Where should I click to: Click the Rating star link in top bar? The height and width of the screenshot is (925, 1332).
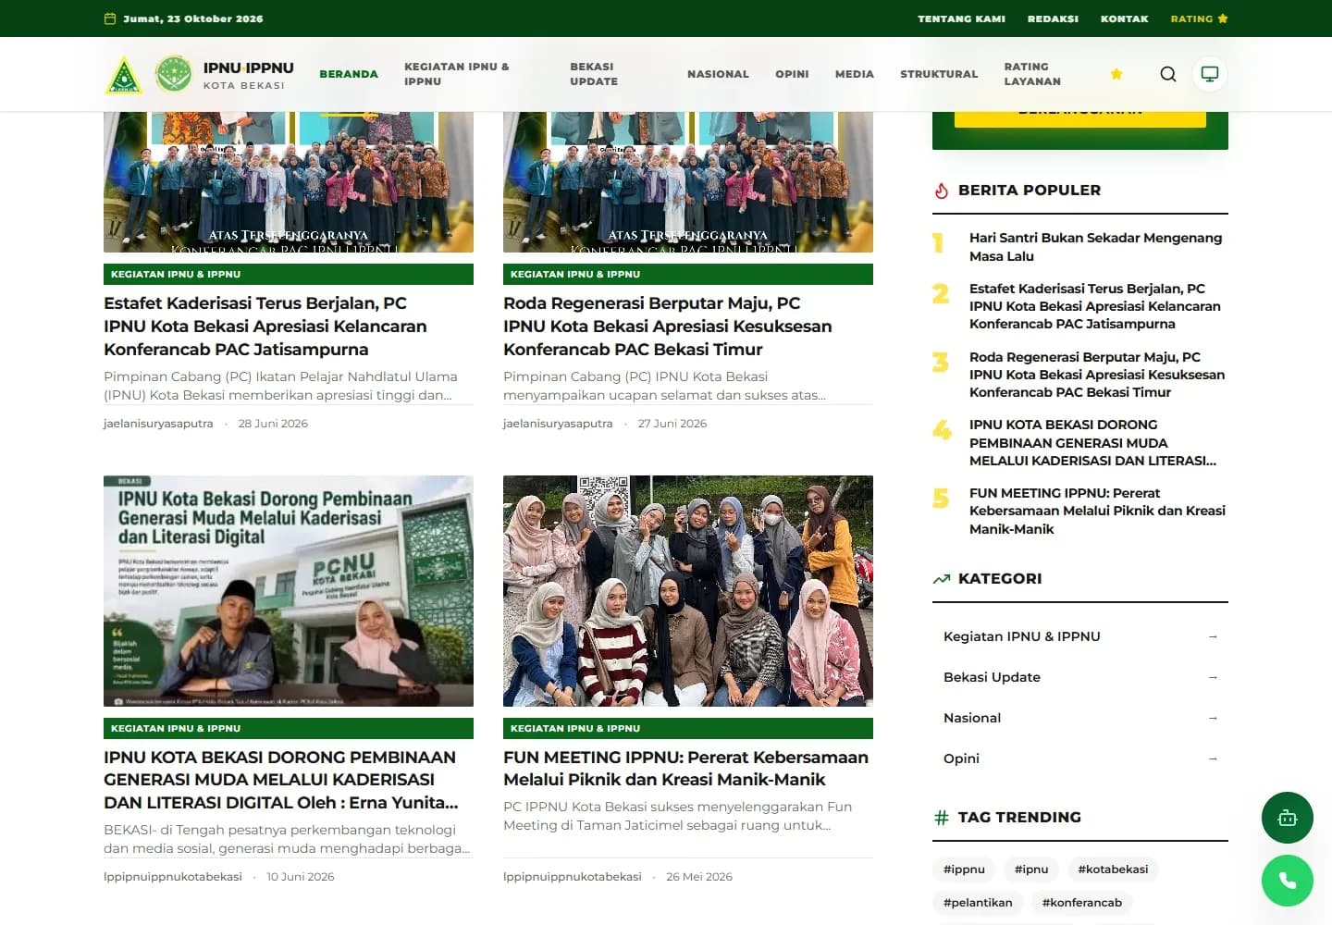1199,18
